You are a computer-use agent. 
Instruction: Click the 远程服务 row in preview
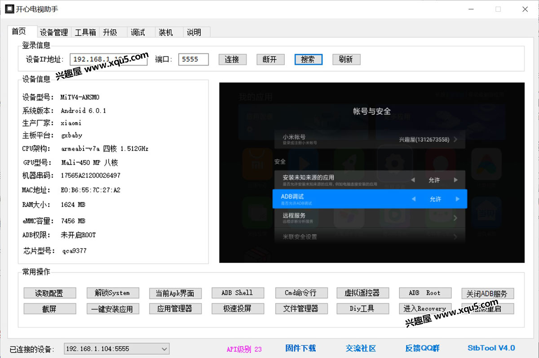coord(370,218)
